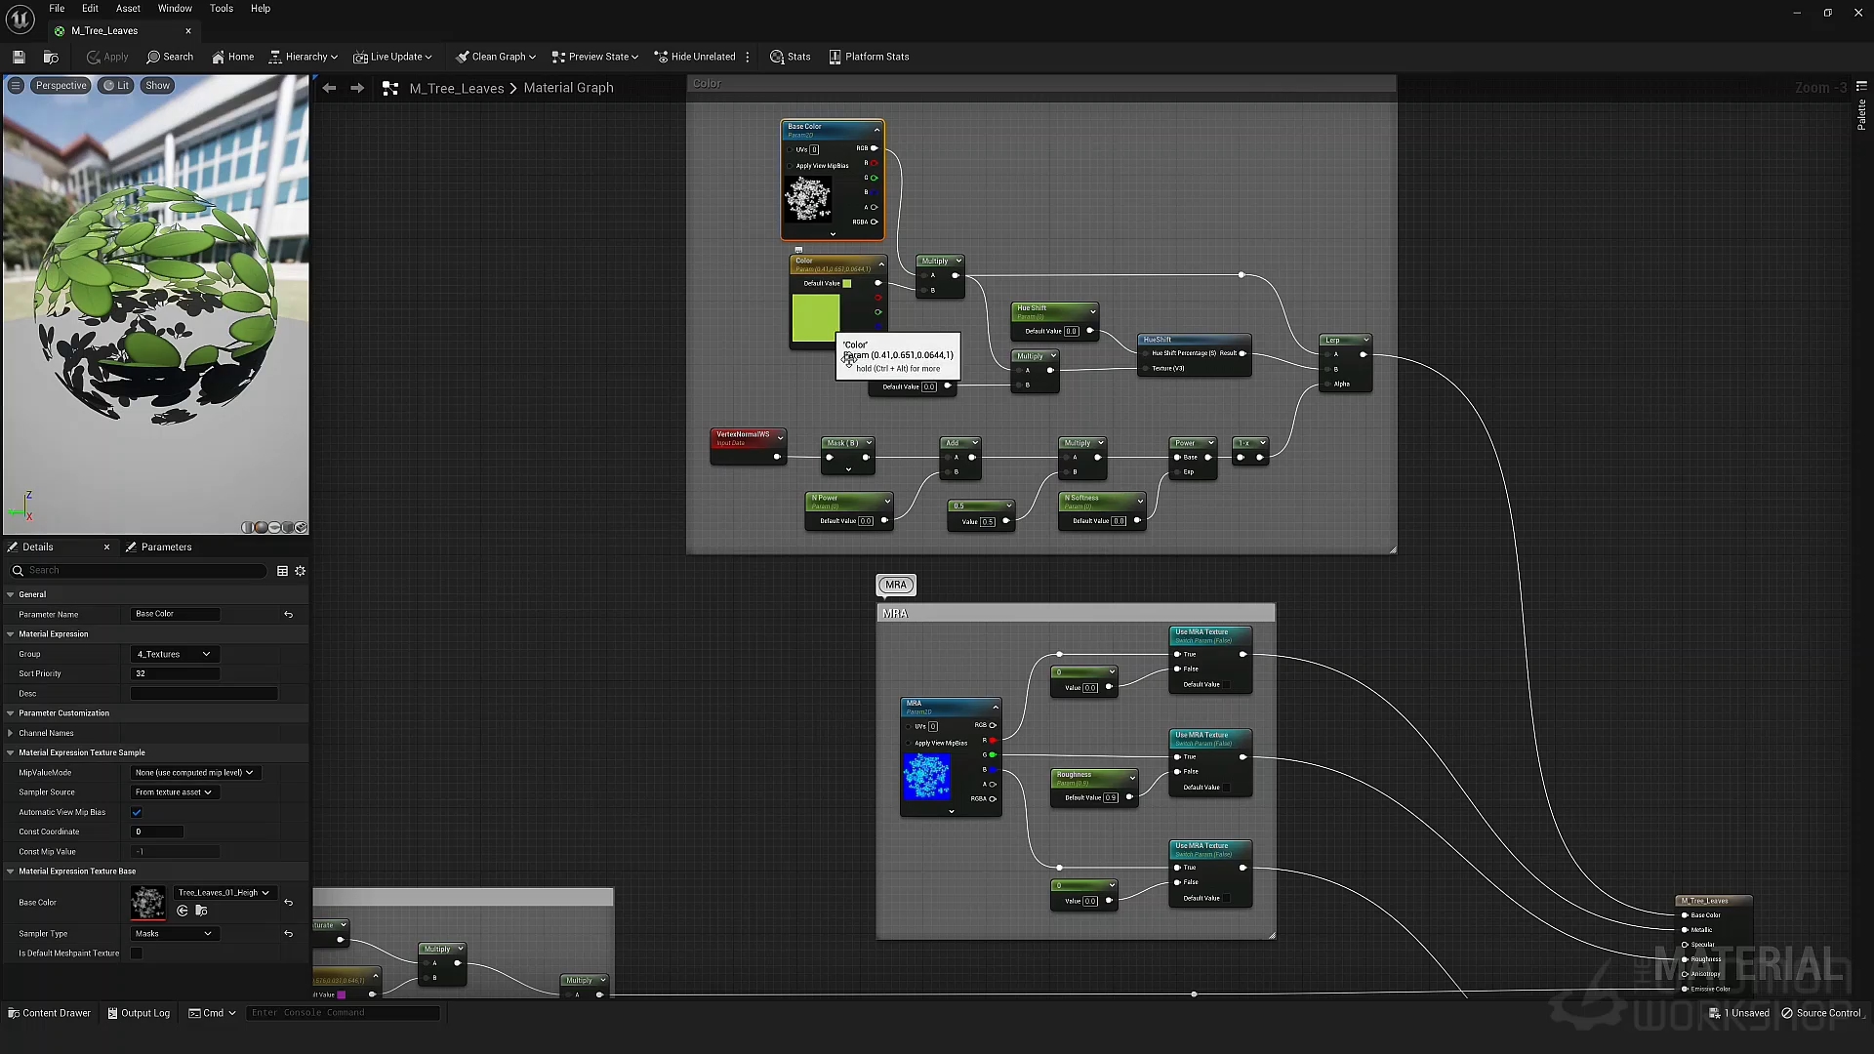Navigate back with the left arrow
The height and width of the screenshot is (1054, 1874).
point(330,88)
